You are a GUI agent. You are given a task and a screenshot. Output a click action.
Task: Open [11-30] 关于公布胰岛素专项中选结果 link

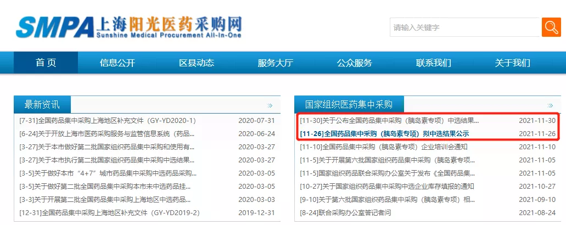tap(389, 120)
